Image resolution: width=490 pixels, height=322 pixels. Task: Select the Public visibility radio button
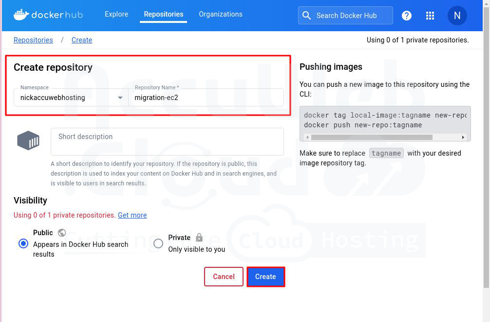23,243
